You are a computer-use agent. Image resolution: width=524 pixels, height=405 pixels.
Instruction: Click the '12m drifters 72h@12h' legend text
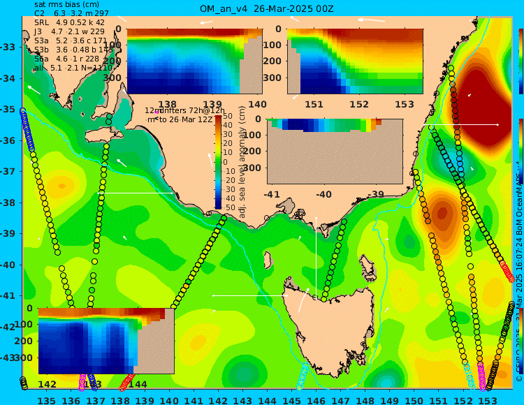pyautogui.click(x=185, y=110)
